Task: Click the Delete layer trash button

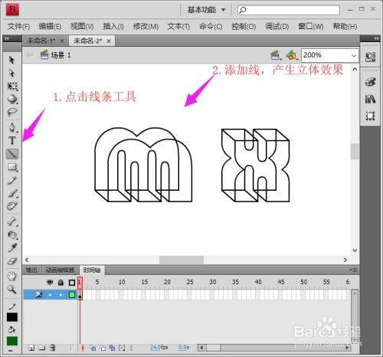Action: (x=53, y=348)
